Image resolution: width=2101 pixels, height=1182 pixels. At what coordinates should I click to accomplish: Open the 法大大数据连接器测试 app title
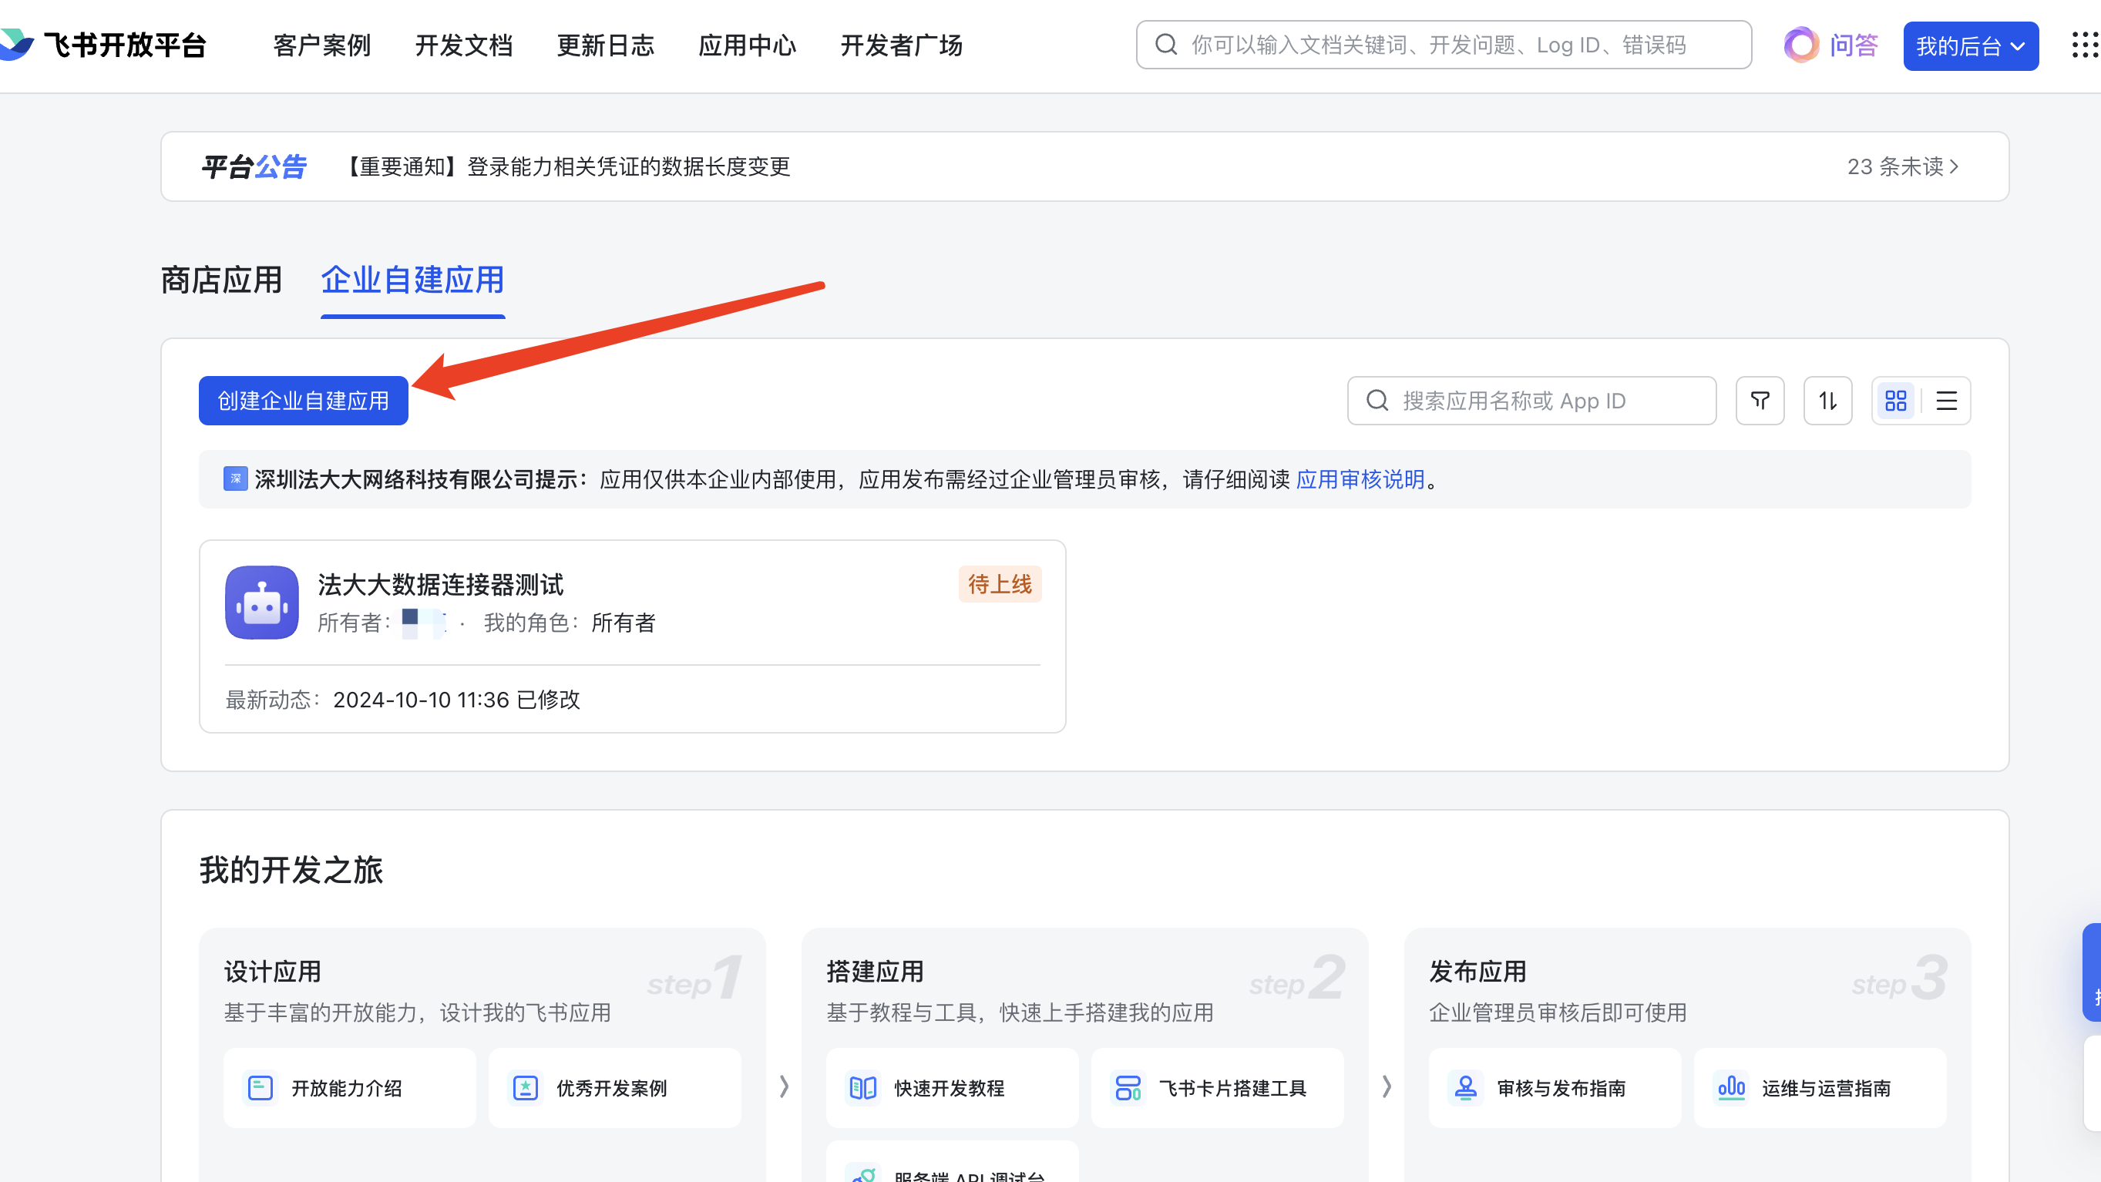click(x=440, y=585)
